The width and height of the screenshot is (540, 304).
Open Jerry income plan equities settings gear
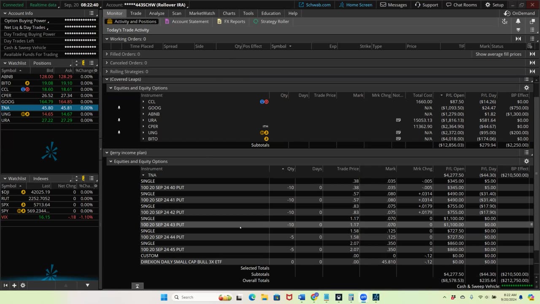[x=526, y=161]
